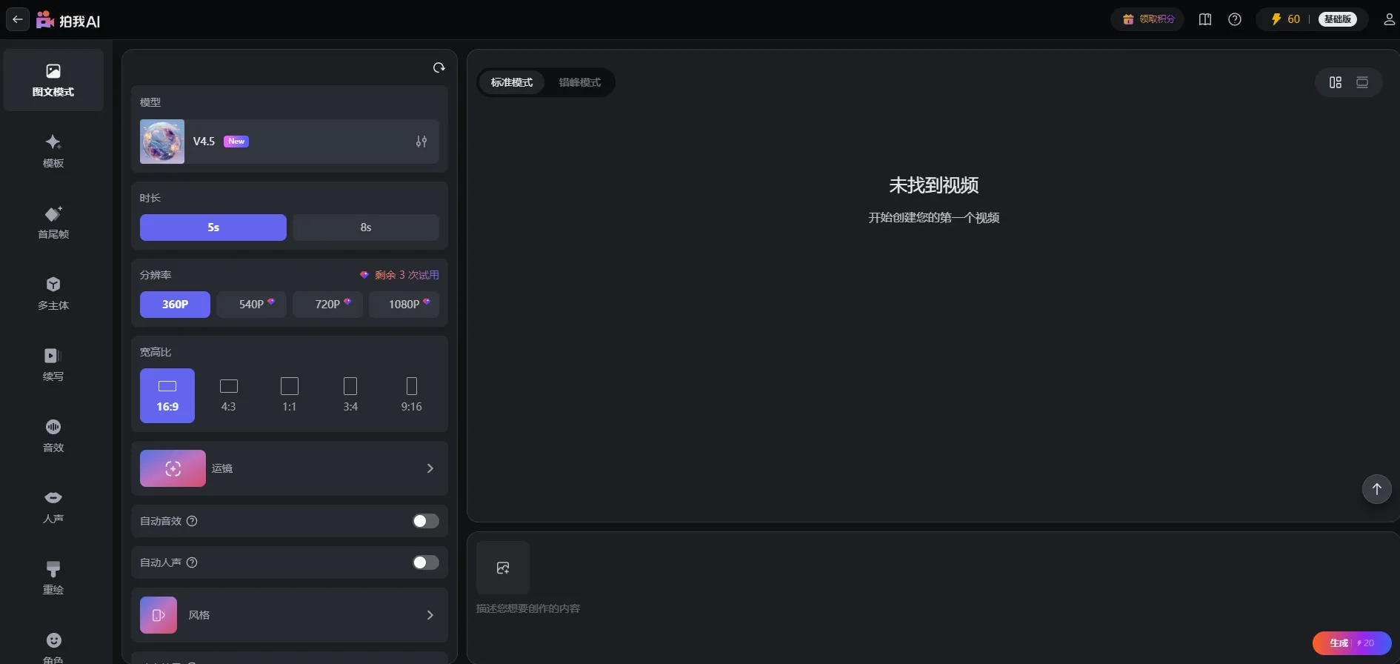Image resolution: width=1400 pixels, height=664 pixels.
Task: Enable the 自动音效 toggle switch
Action: (425, 521)
